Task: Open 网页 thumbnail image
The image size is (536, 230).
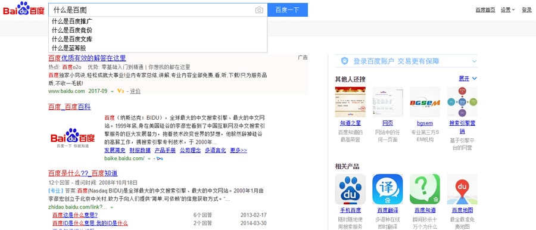Action: (x=387, y=102)
